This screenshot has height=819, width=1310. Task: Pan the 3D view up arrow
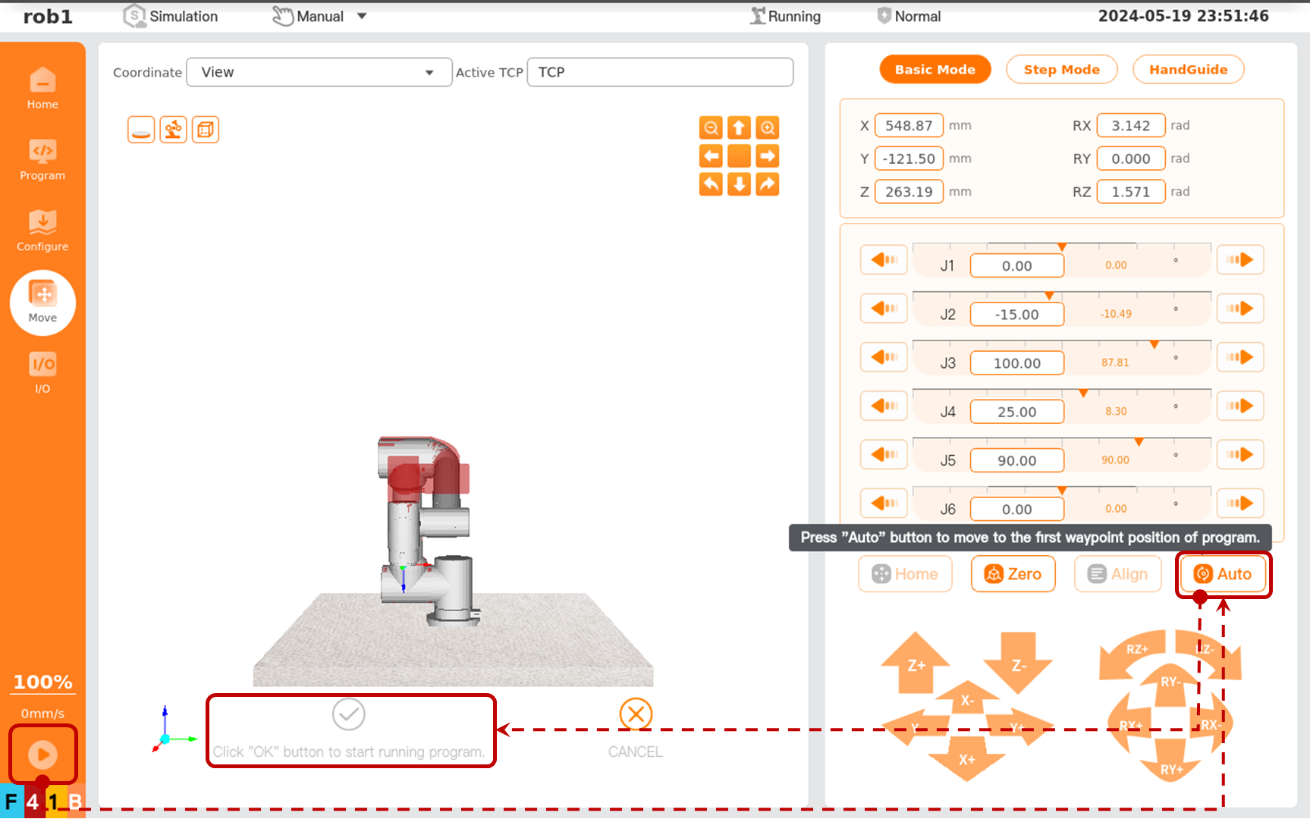(739, 128)
